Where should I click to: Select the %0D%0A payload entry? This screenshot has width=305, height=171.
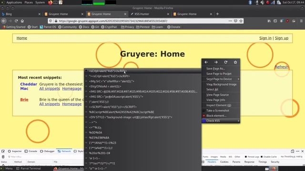pyautogui.click(x=143, y=133)
